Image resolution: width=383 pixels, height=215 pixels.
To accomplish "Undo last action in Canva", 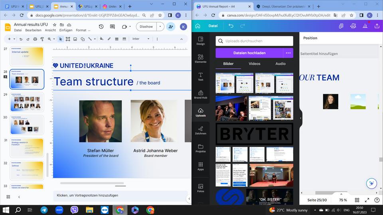I will 231,26.
